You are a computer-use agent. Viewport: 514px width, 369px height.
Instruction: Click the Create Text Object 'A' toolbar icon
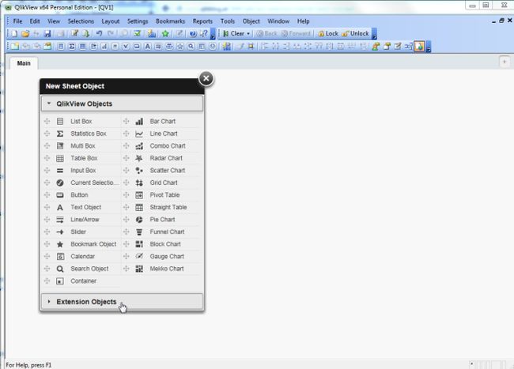(148, 47)
